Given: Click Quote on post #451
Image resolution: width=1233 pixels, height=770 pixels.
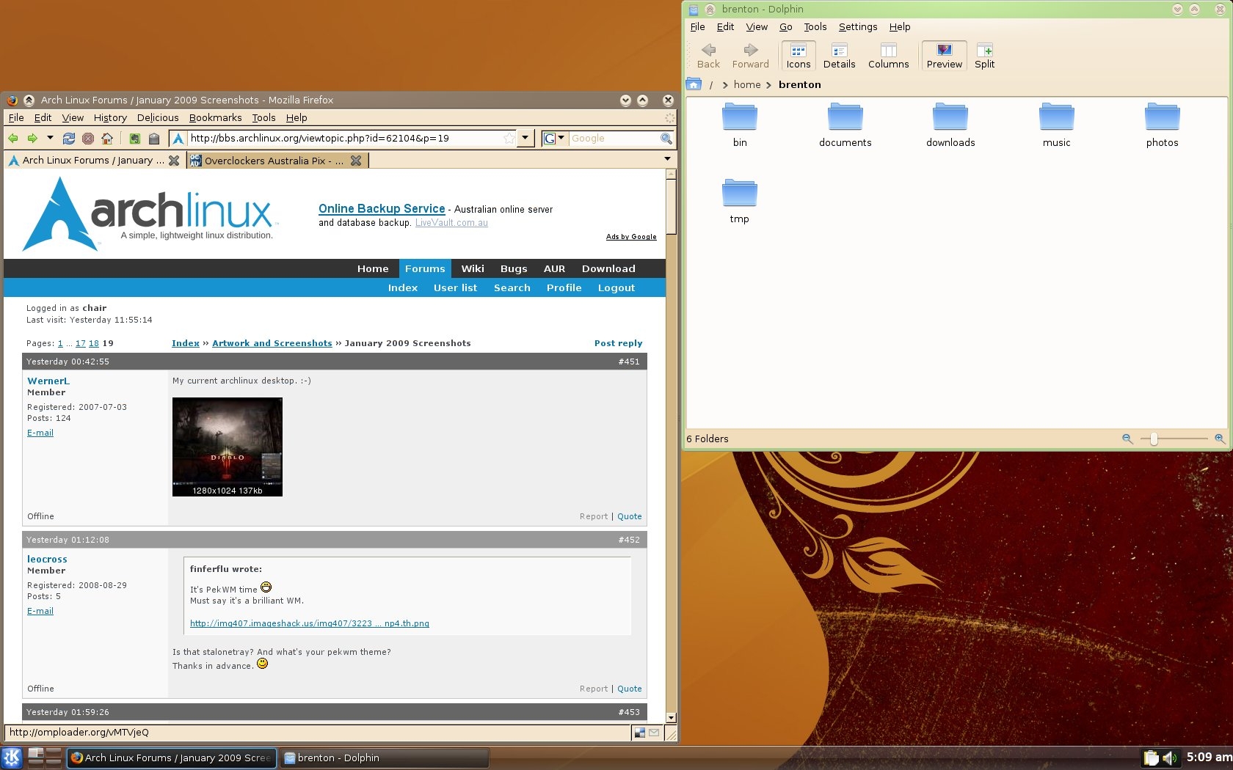Looking at the screenshot, I should click(629, 516).
